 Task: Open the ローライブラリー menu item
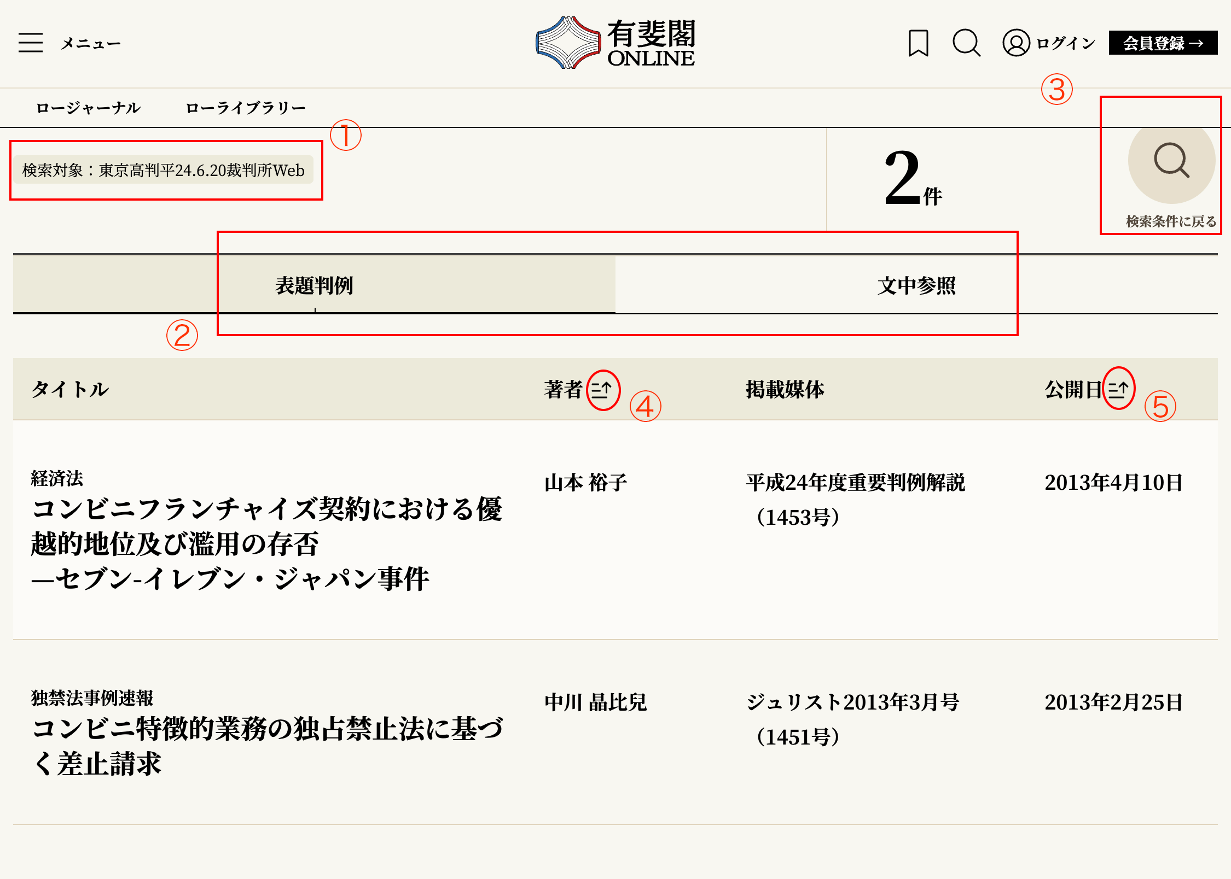(246, 108)
